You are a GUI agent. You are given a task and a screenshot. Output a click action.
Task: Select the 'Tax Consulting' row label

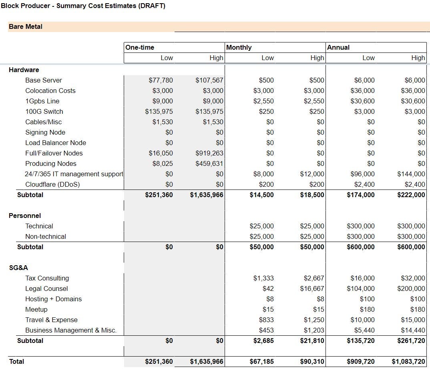click(x=47, y=278)
